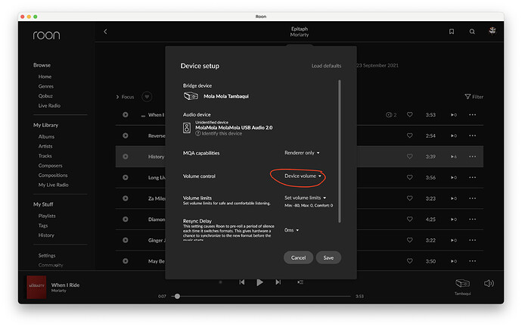Play the History track row
The height and width of the screenshot is (327, 522).
click(125, 157)
